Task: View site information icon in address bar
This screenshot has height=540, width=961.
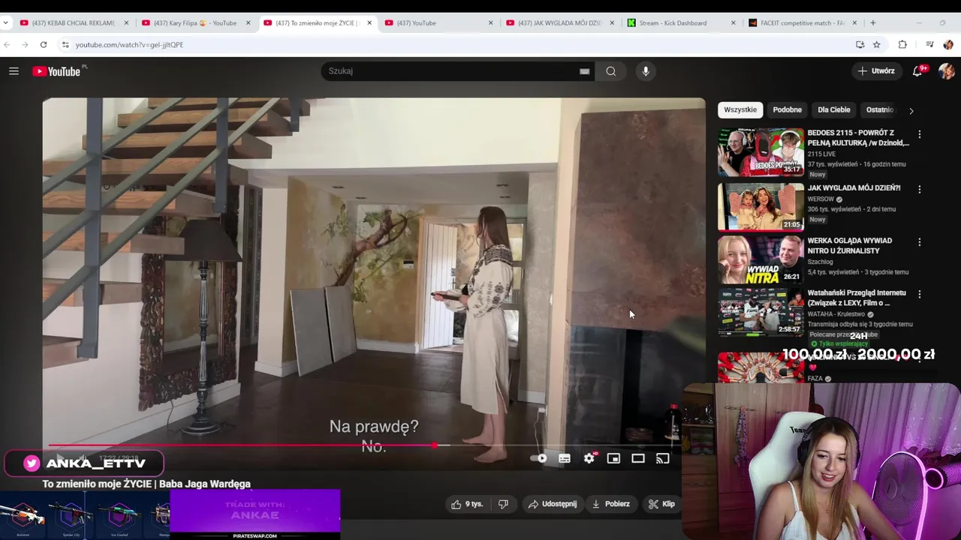Action: pyautogui.click(x=65, y=45)
